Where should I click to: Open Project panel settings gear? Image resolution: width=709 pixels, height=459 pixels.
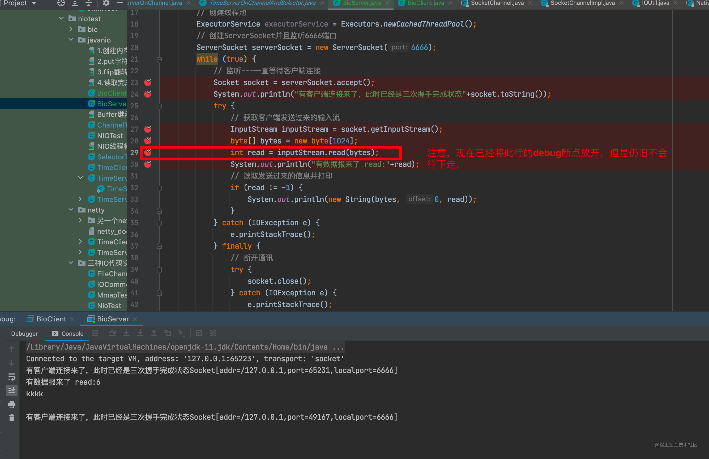pyautogui.click(x=106, y=3)
